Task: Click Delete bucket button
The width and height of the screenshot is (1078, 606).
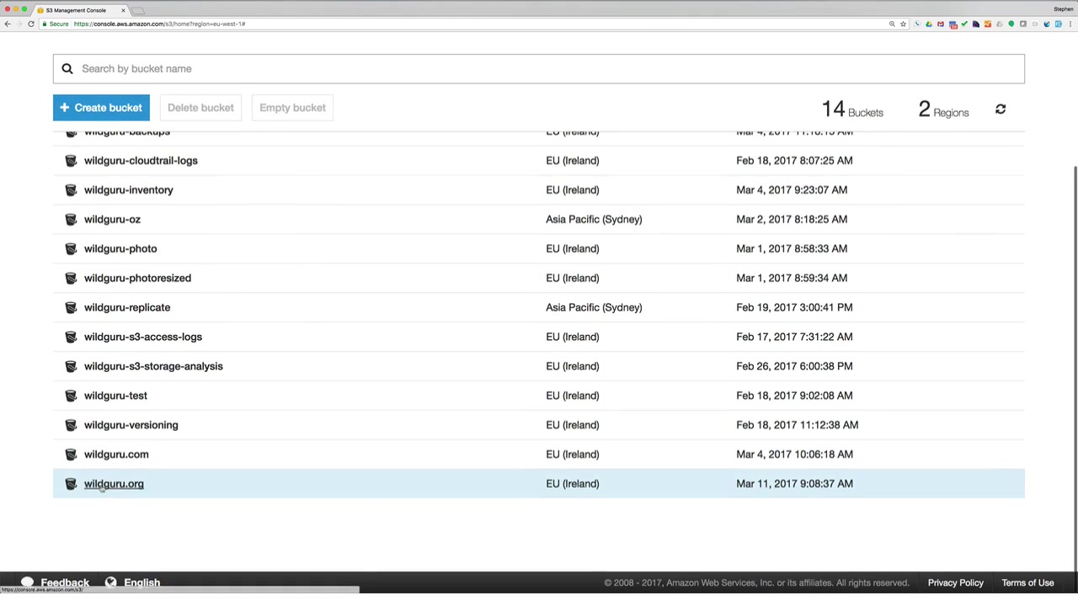Action: [x=200, y=108]
